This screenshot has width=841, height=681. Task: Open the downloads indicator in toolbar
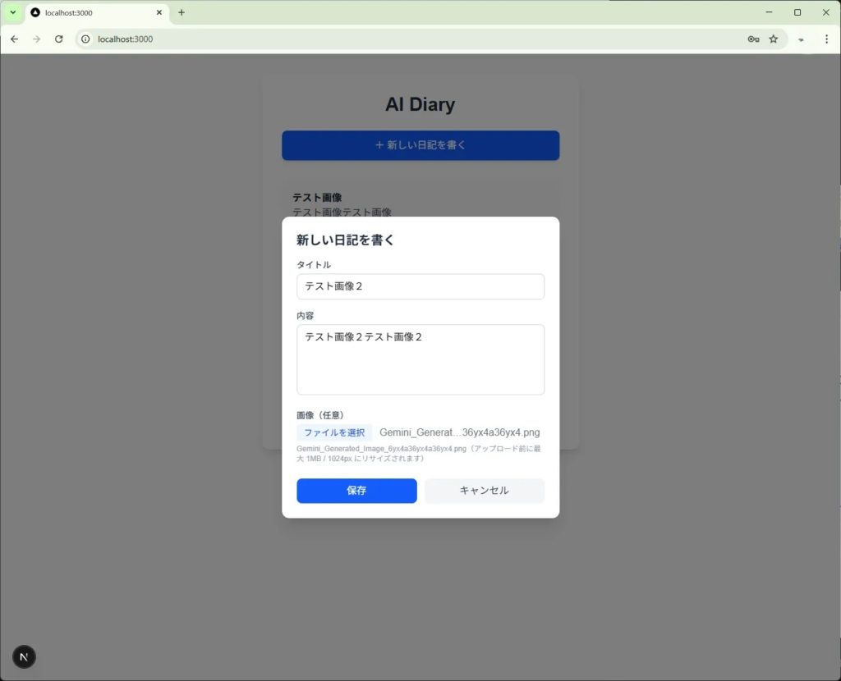click(801, 39)
